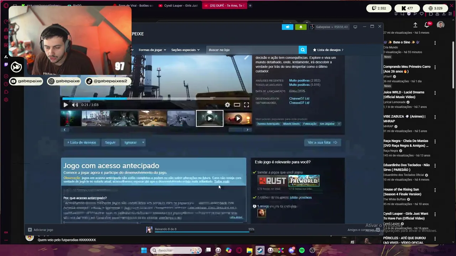Click 'Ver a sua lista' button
The image size is (456, 256).
[x=322, y=142]
